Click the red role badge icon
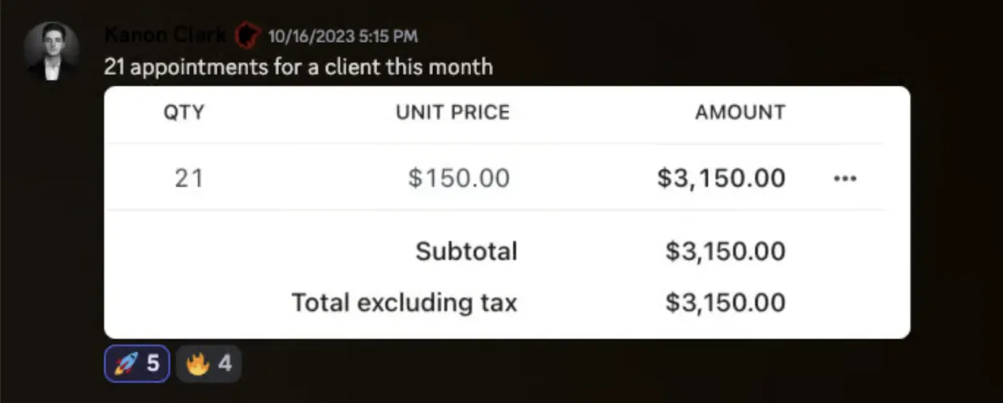The width and height of the screenshot is (1003, 403). coord(246,35)
